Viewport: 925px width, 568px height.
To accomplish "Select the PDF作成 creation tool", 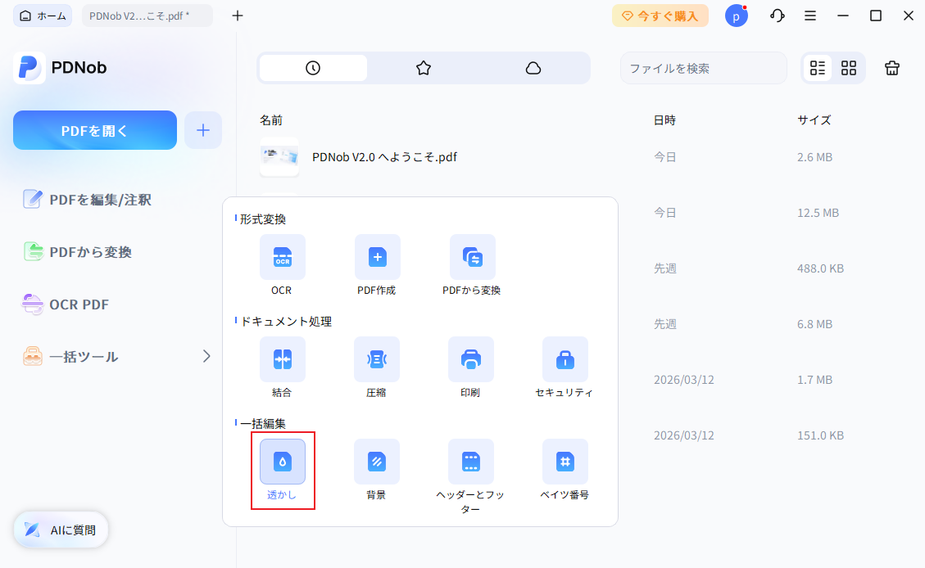I will point(377,257).
